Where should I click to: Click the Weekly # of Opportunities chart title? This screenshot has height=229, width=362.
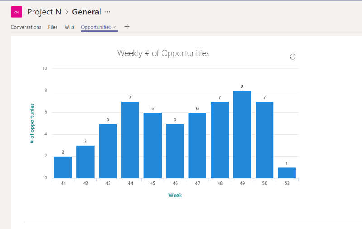pyautogui.click(x=163, y=53)
